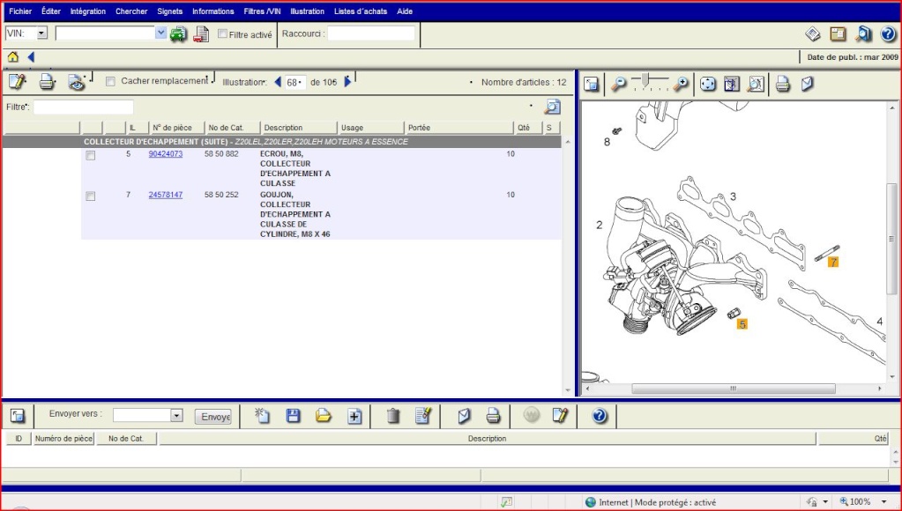This screenshot has width=902, height=511.
Task: Click the fit illustration to window icon
Action: tap(731, 84)
